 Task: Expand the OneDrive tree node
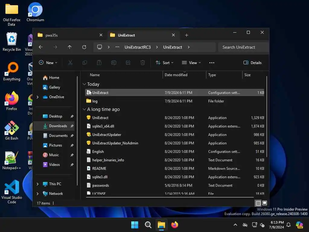pyautogui.click(x=37, y=97)
